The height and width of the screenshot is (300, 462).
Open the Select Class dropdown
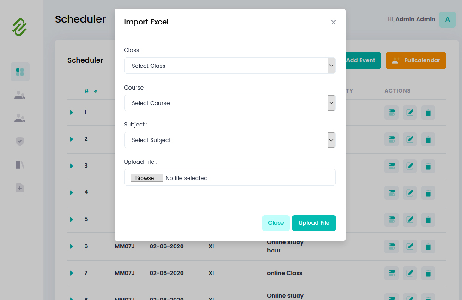(230, 66)
